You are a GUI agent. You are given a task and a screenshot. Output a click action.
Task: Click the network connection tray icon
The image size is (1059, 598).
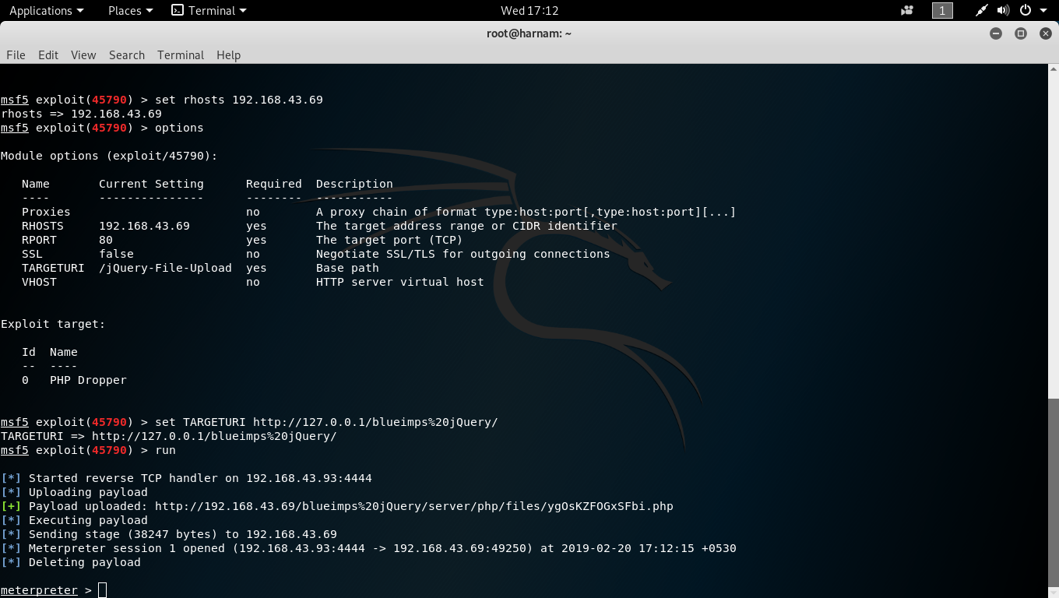point(982,10)
